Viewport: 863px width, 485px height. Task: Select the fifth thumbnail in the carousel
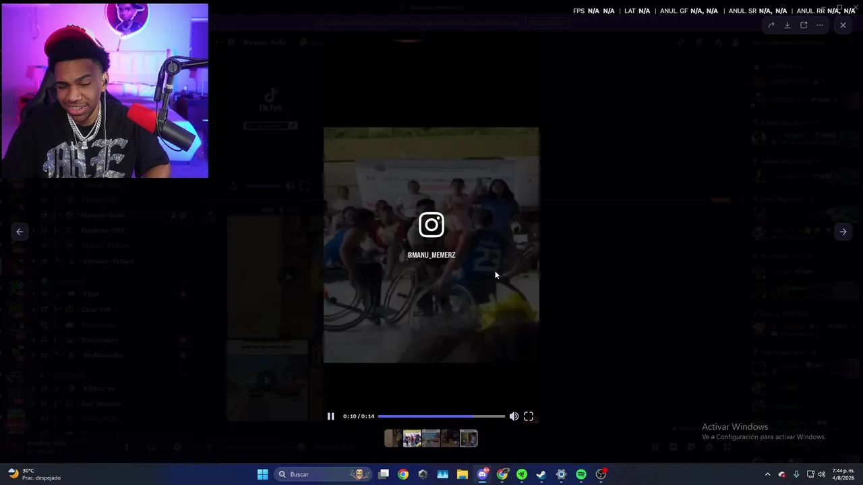(x=469, y=439)
